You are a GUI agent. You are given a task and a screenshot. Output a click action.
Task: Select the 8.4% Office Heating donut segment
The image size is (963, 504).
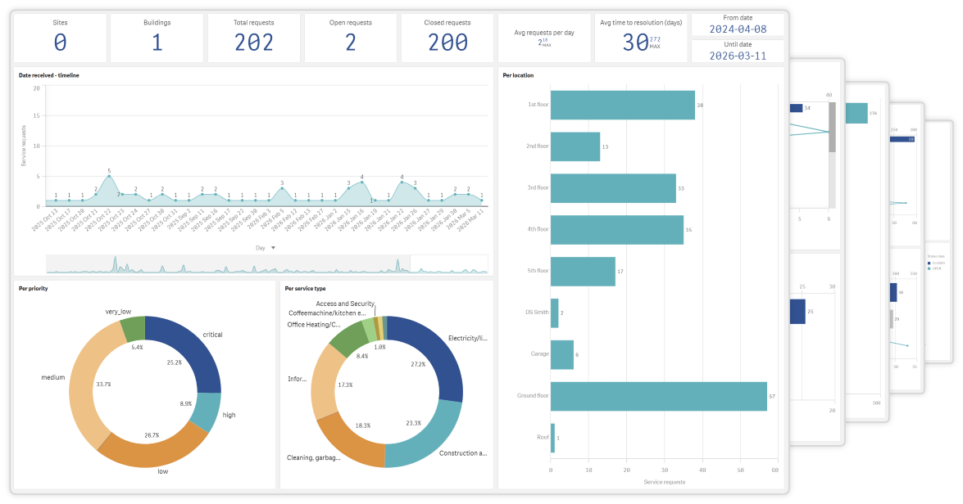351,336
